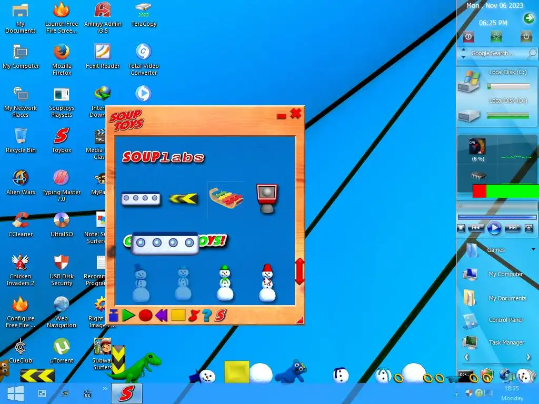Open Typing Master 7.0 icon

point(62,186)
